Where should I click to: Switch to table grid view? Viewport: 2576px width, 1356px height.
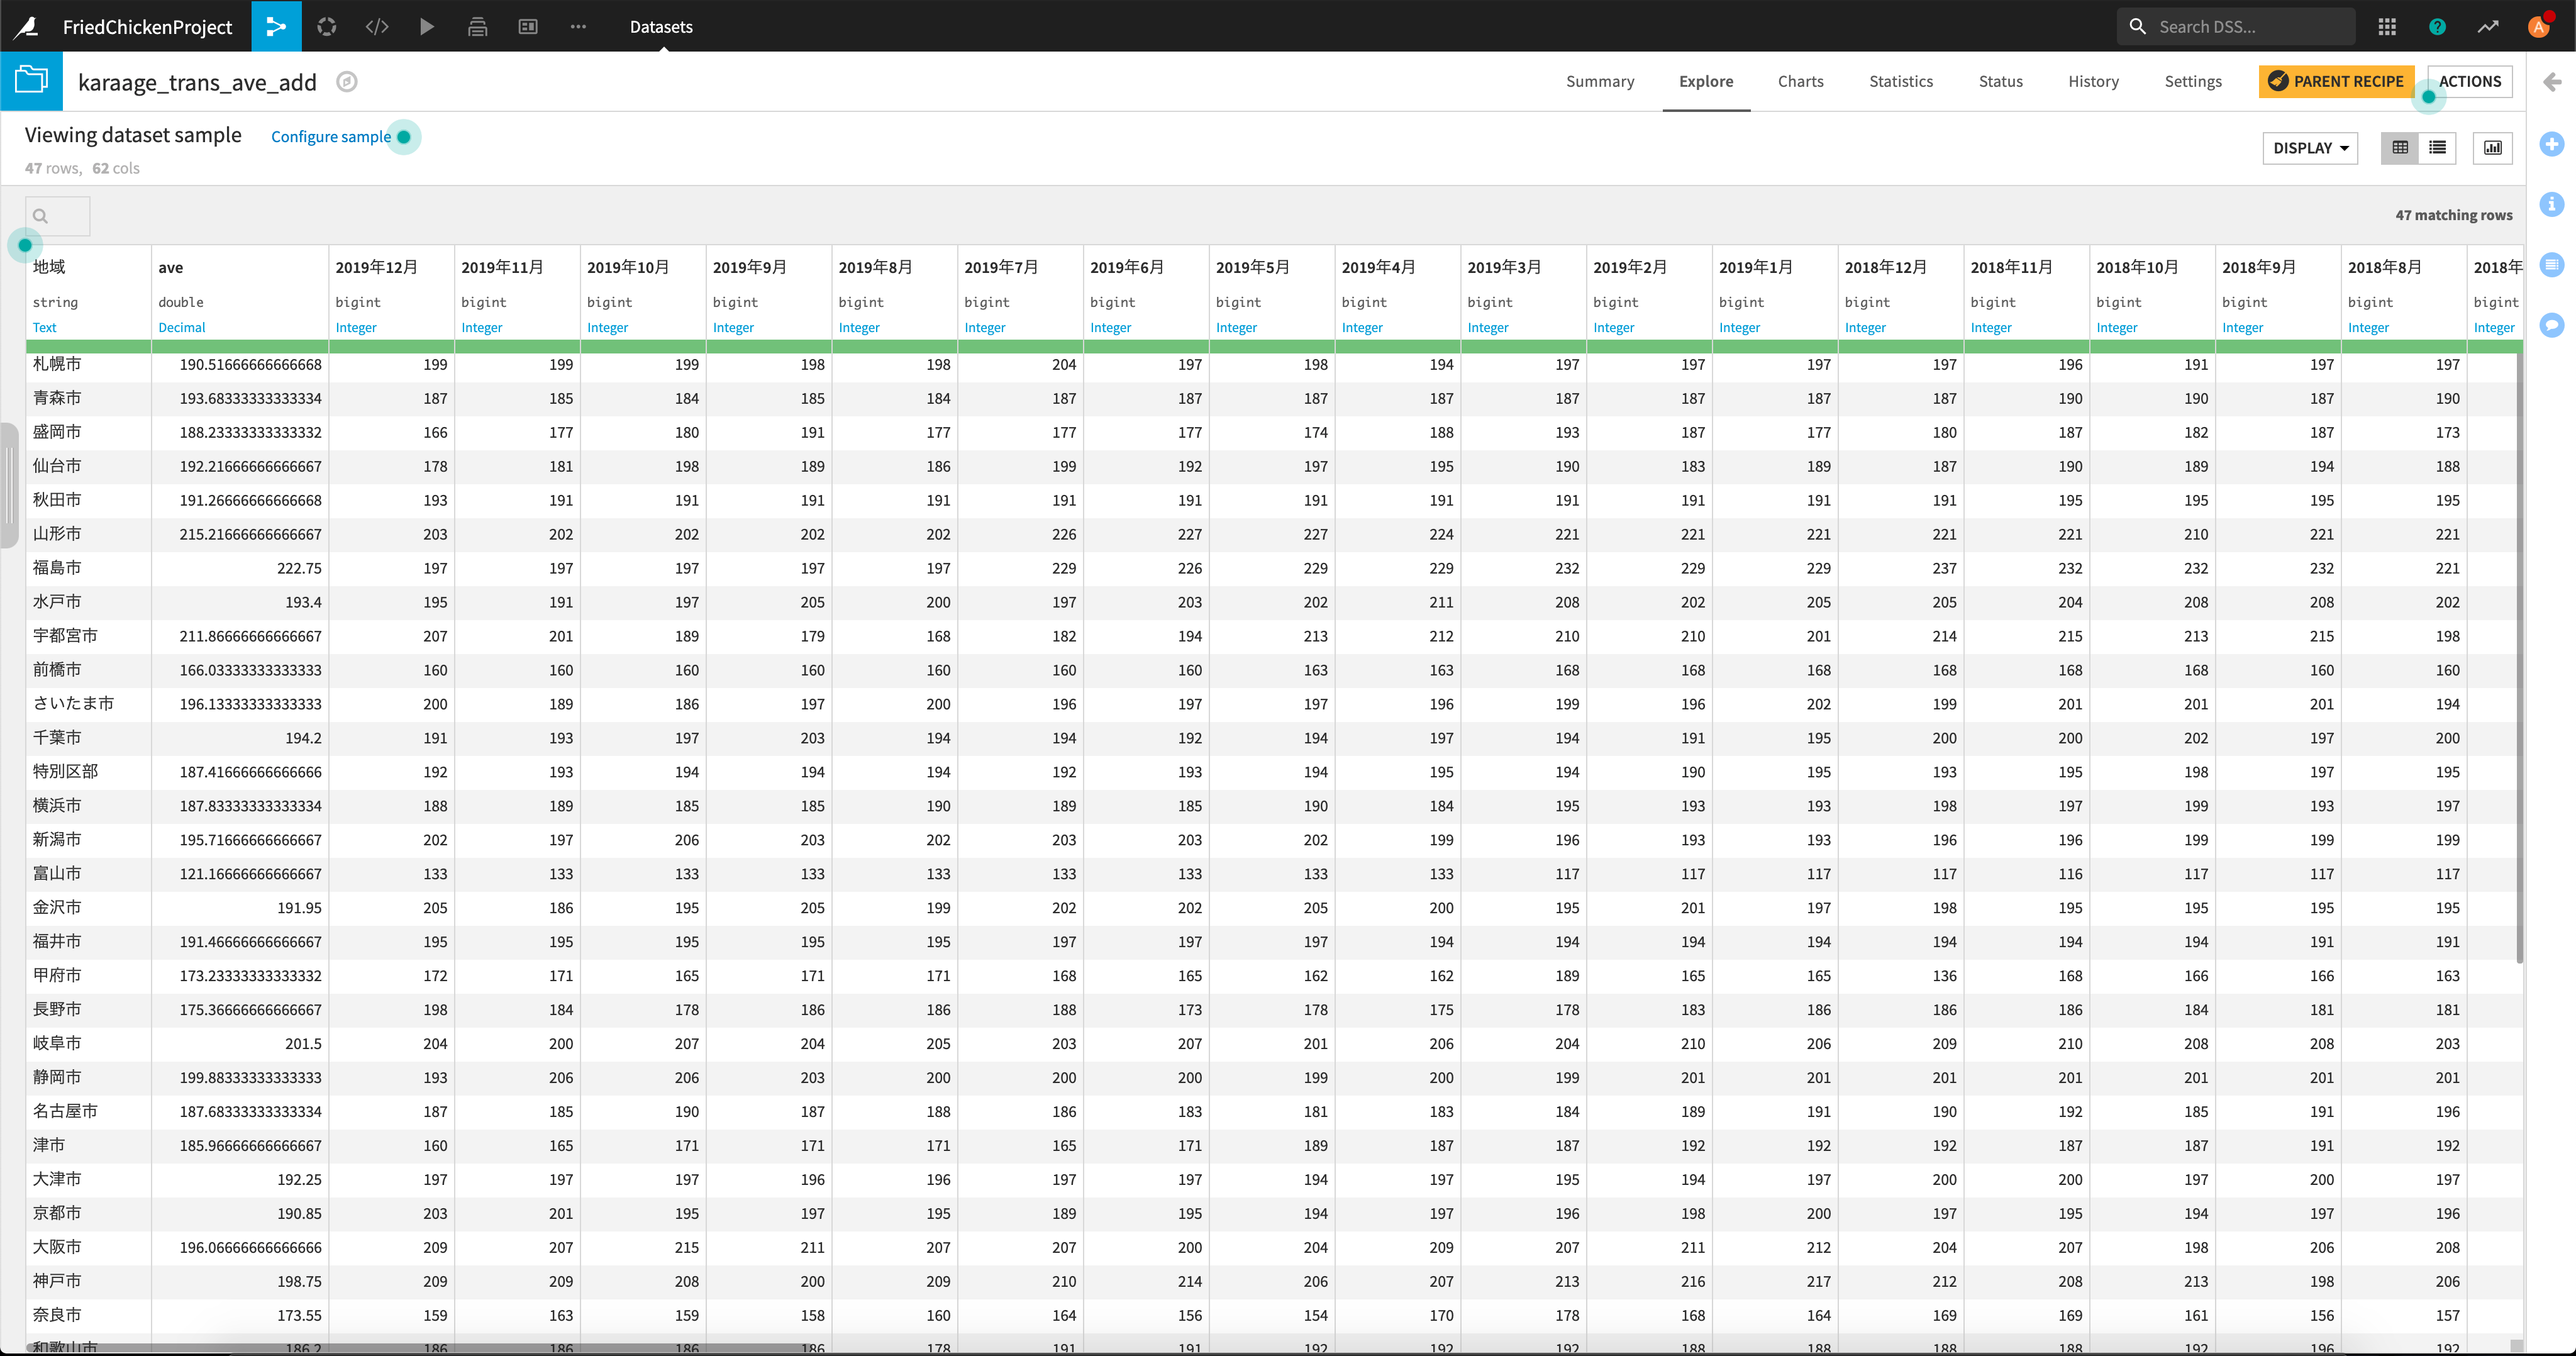click(2400, 148)
